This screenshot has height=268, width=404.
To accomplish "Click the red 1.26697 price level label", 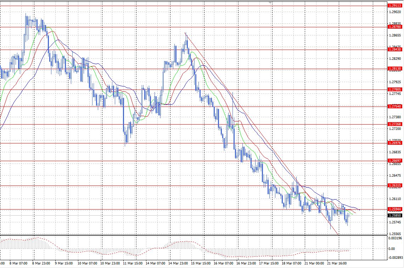I will tap(395, 161).
